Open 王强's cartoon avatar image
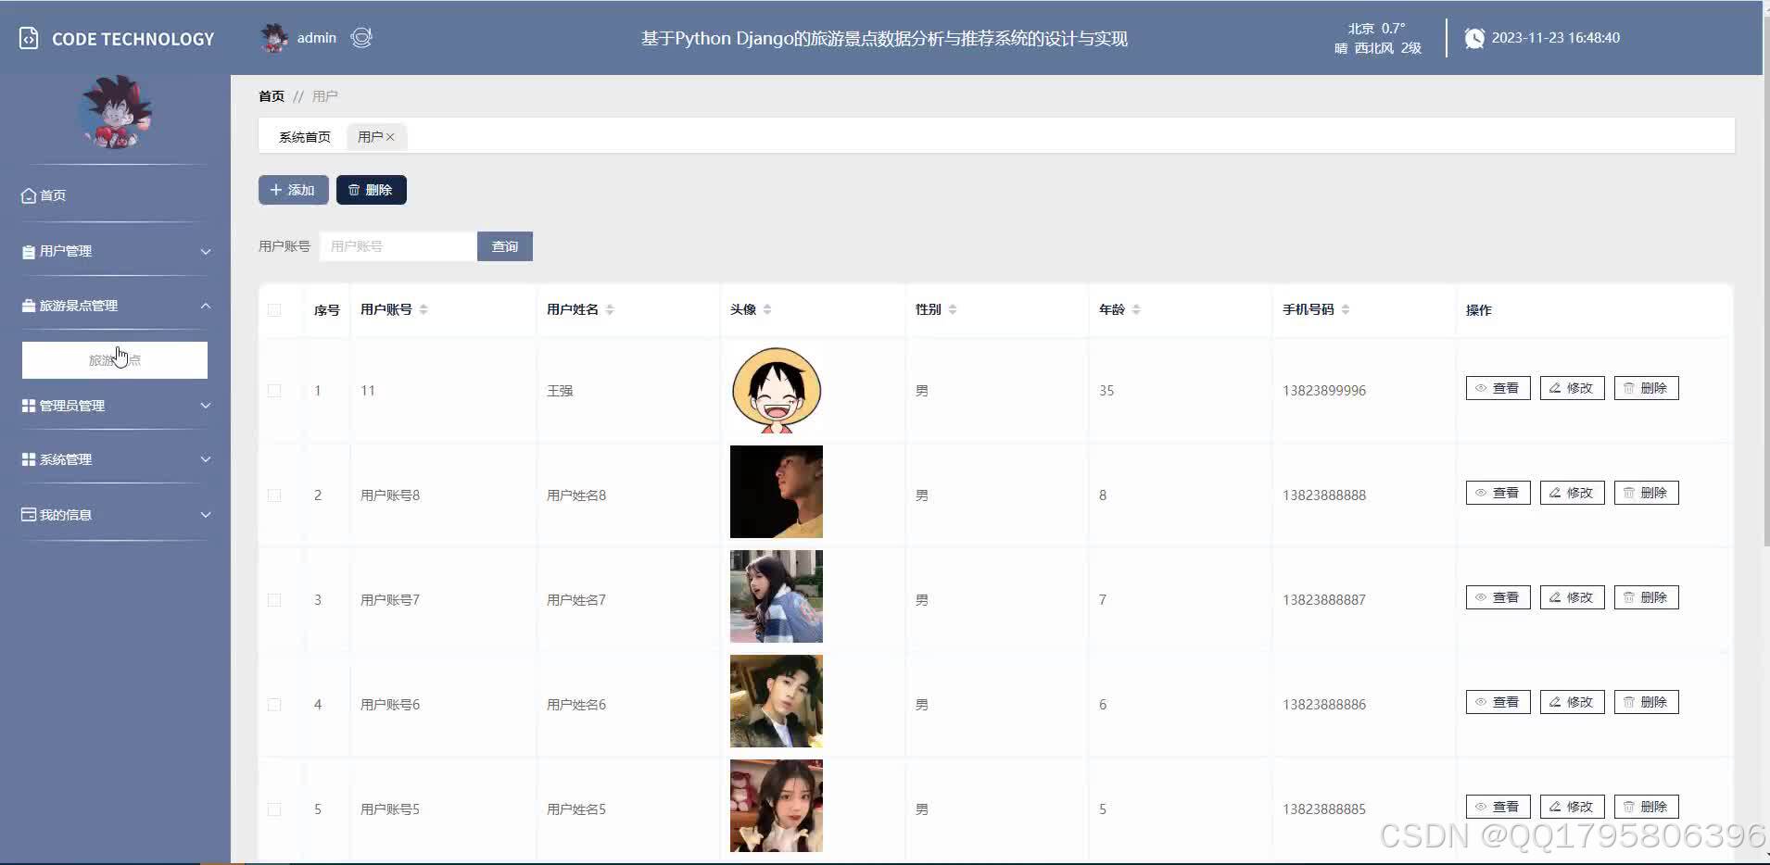Image resolution: width=1770 pixels, height=865 pixels. [777, 390]
